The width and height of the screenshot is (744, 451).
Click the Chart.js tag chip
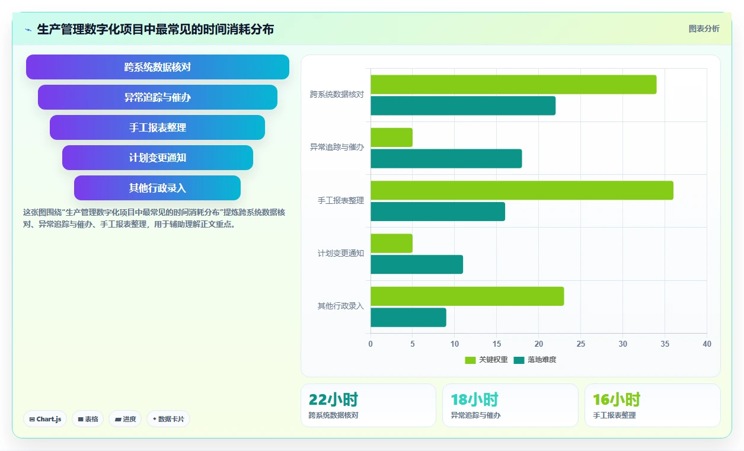[x=45, y=419]
